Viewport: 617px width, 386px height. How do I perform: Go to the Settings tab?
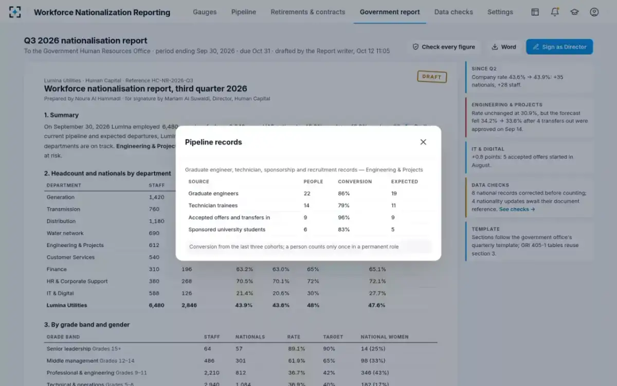[x=500, y=12]
